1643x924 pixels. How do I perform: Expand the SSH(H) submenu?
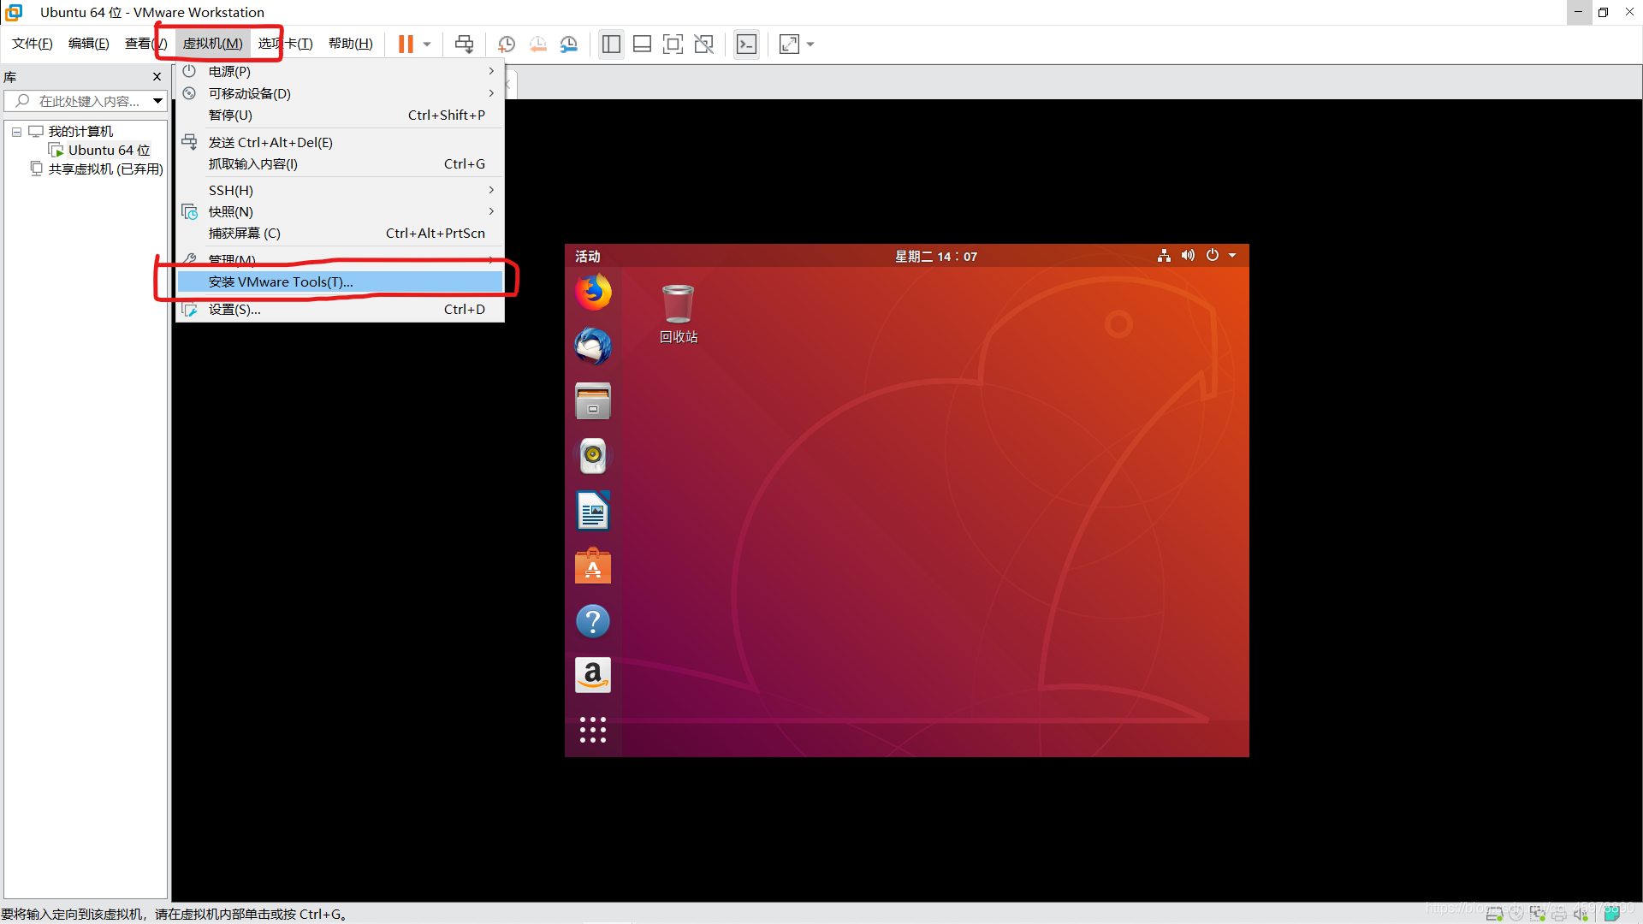click(x=340, y=190)
